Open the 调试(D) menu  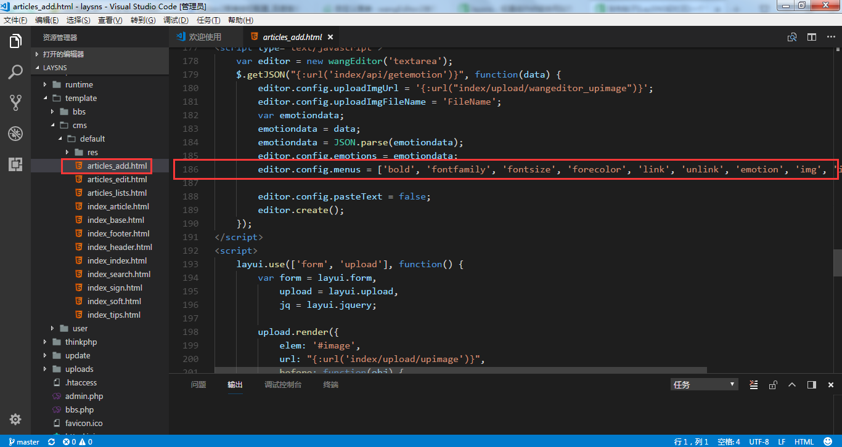[x=176, y=20]
